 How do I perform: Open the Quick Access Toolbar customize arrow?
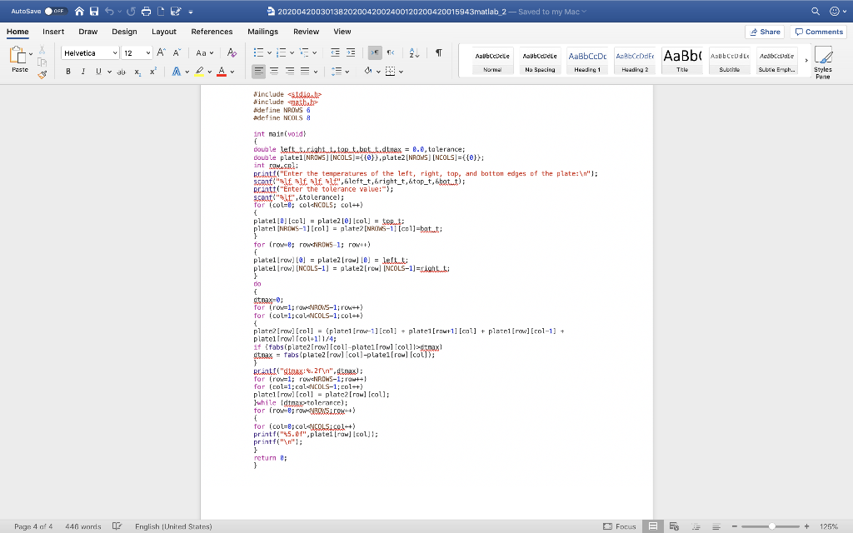(191, 12)
